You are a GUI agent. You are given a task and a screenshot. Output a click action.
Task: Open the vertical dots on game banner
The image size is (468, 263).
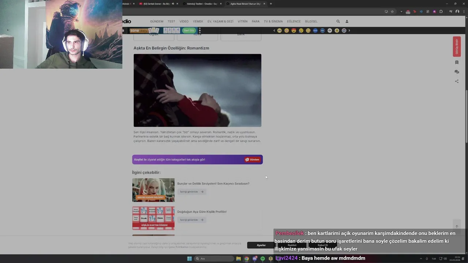[x=200, y=31]
